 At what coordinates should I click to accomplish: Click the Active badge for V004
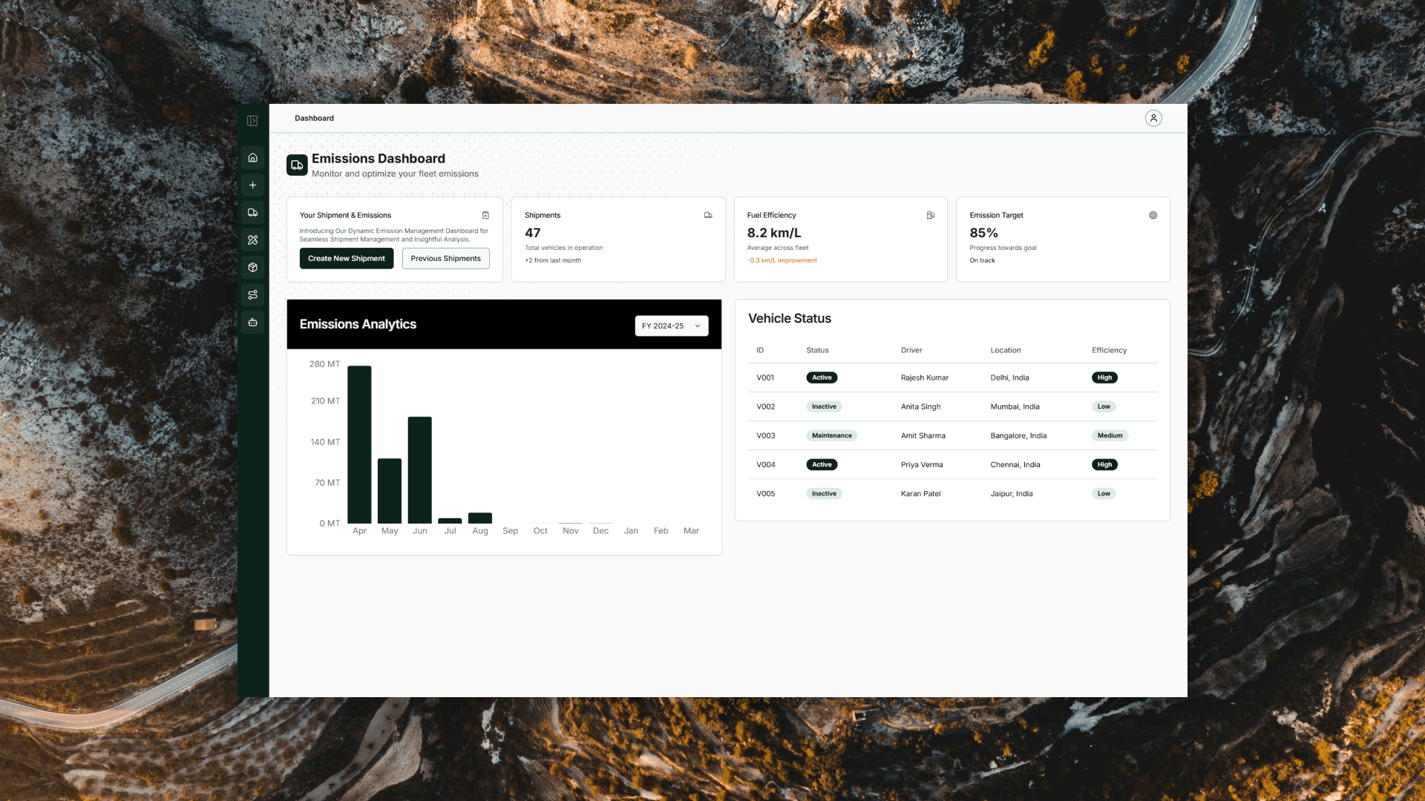822,464
